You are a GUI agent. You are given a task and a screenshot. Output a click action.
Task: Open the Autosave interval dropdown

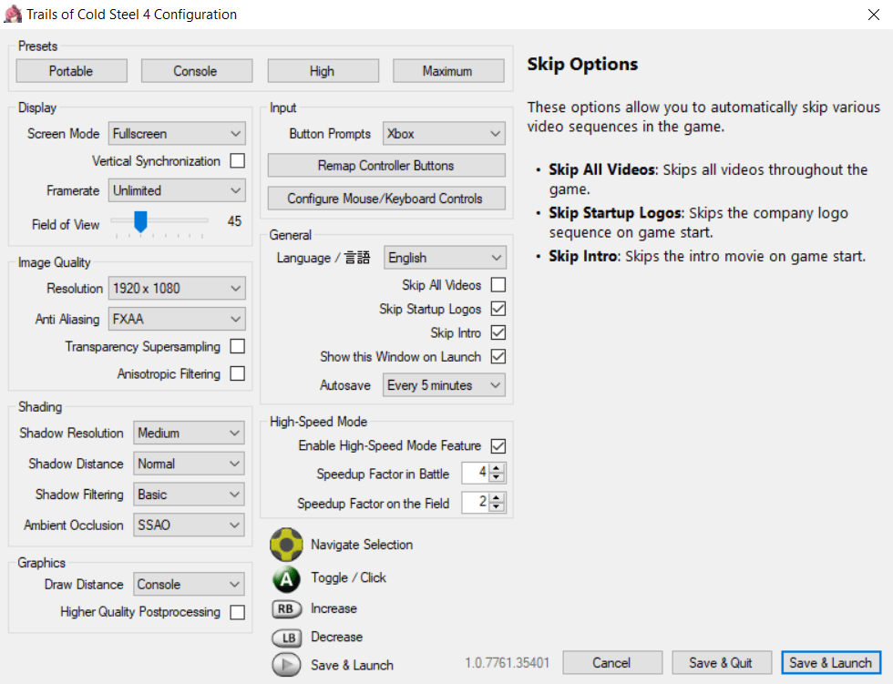[444, 385]
